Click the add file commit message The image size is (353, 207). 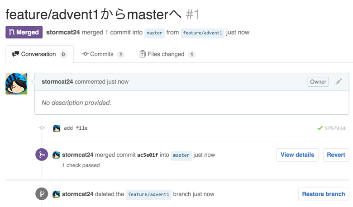coord(76,128)
